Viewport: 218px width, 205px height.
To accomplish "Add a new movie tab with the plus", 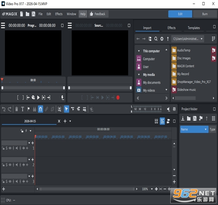I will tap(65, 121).
